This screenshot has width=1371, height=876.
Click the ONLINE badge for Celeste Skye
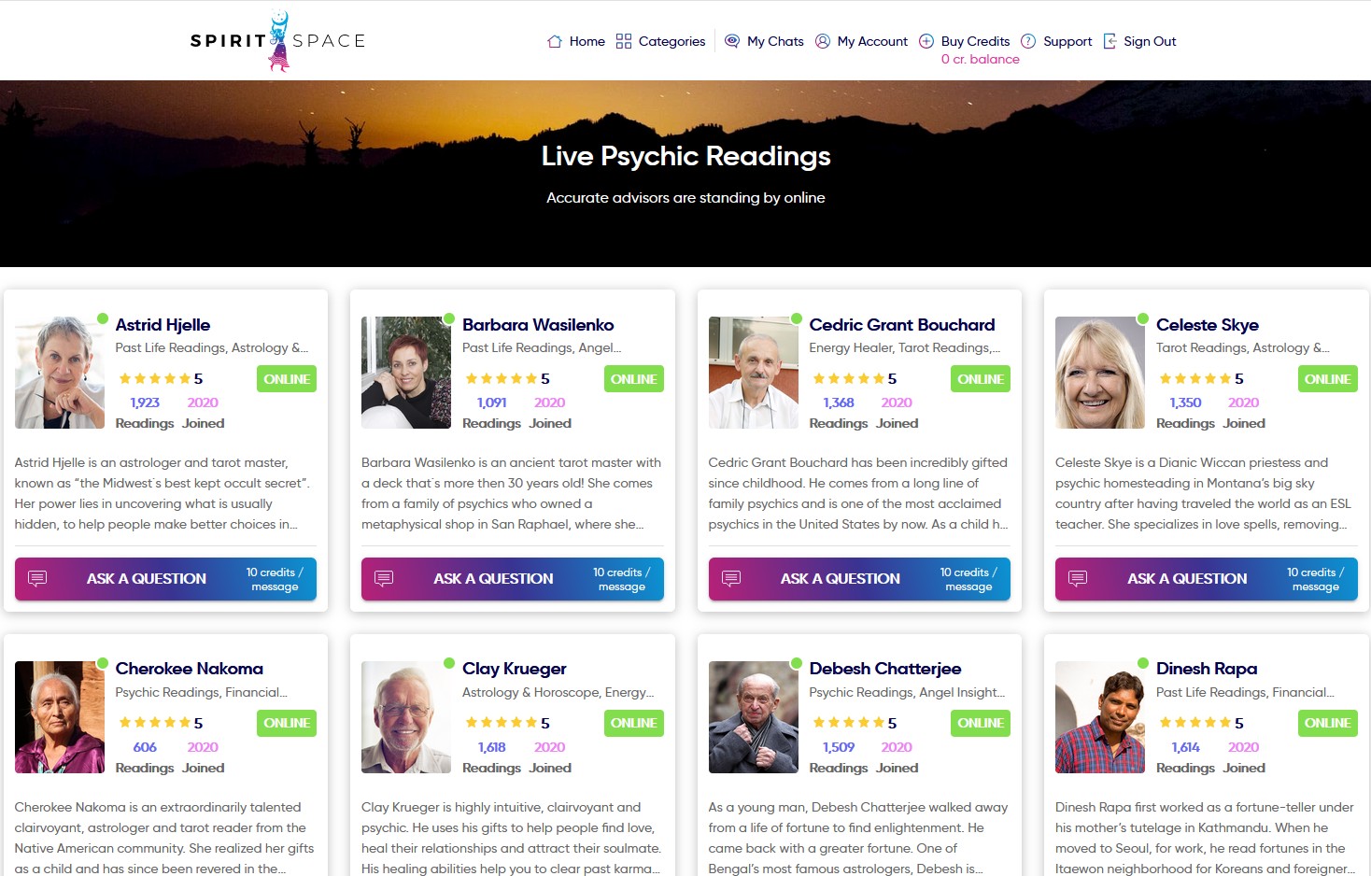(x=1328, y=379)
